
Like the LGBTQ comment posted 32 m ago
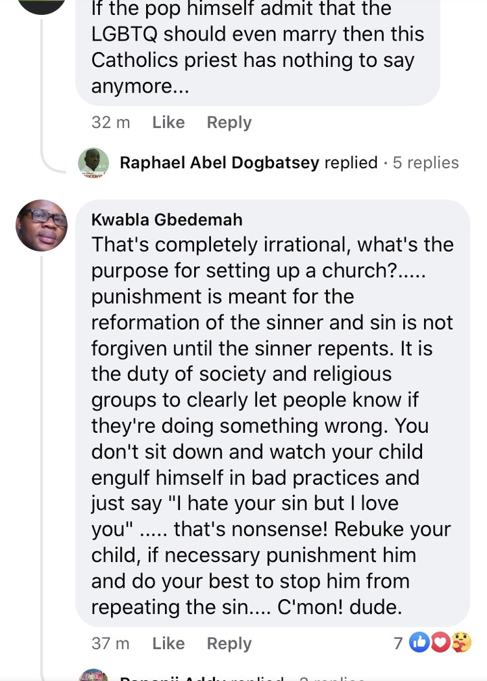[168, 122]
